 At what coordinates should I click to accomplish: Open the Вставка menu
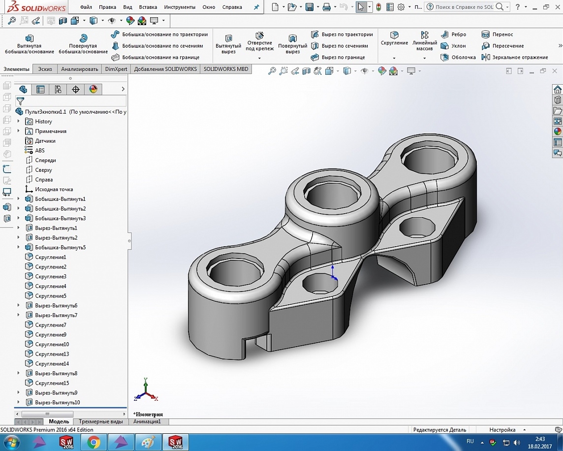click(x=148, y=7)
